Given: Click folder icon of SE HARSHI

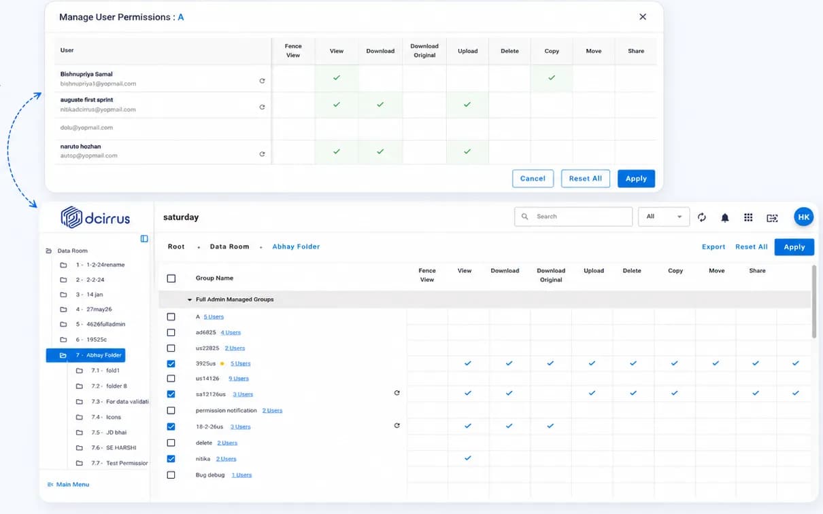Looking at the screenshot, I should click(80, 448).
